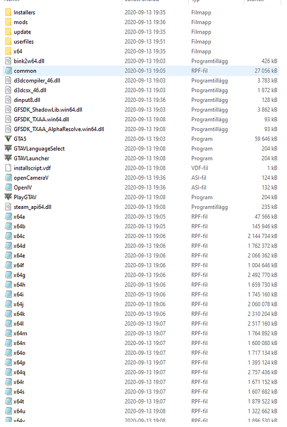Click the GTA5 program icon
Viewport: 287px width, 427px height.
pos(9,139)
